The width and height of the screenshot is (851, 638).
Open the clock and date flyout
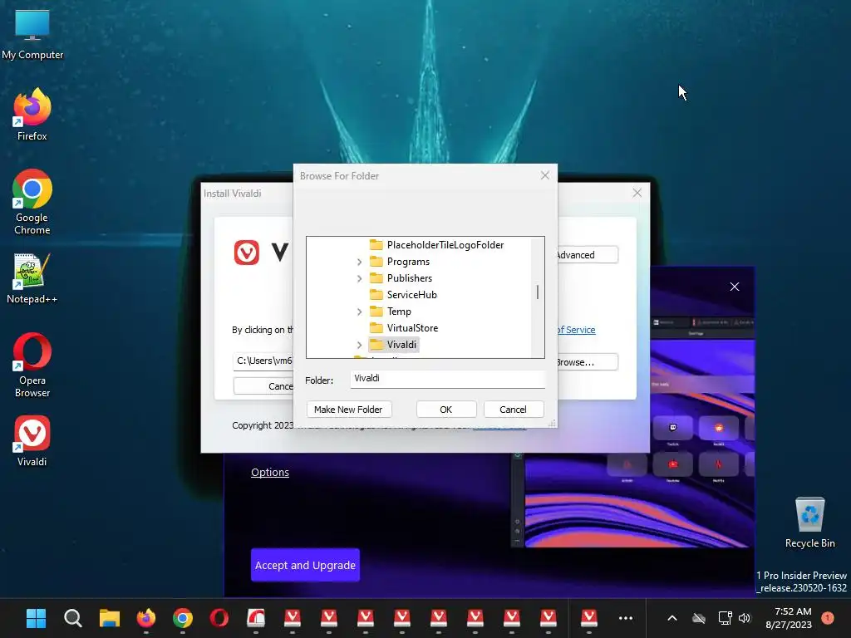(788, 618)
